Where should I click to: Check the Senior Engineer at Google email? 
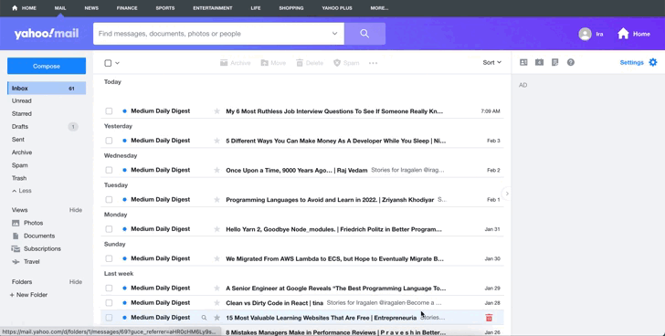tap(109, 289)
